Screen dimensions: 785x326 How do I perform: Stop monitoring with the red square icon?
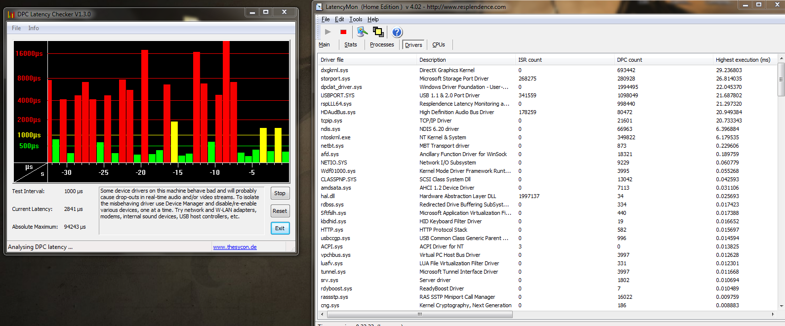(x=343, y=32)
